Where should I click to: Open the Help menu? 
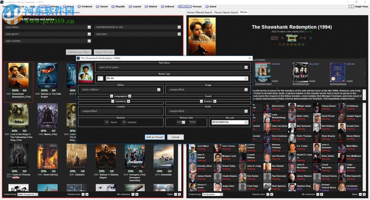point(33,7)
